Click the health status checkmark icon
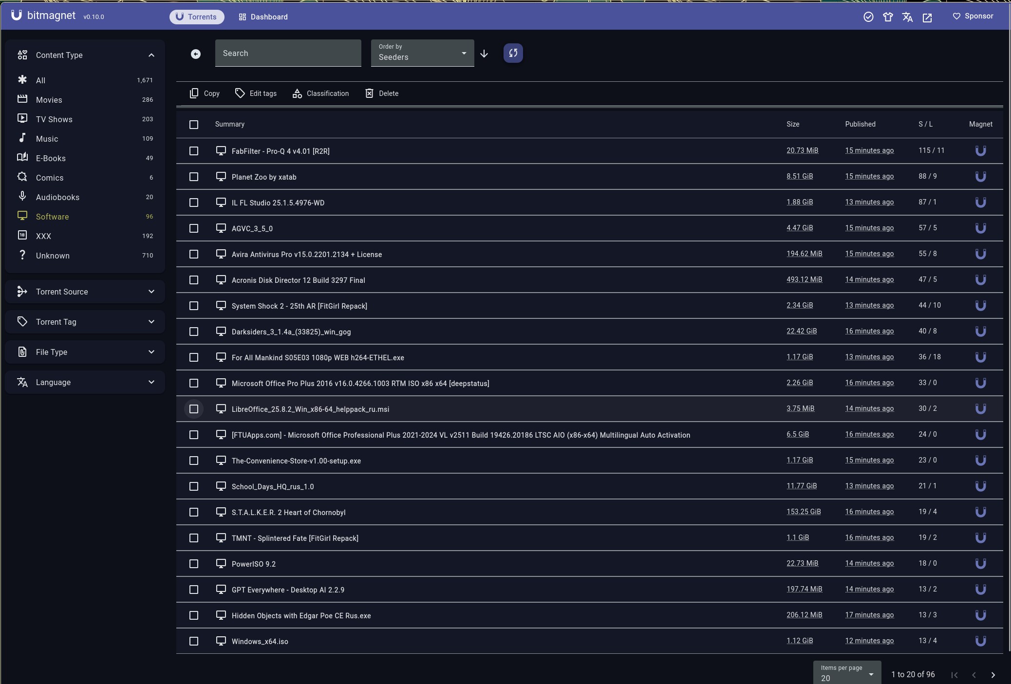The image size is (1011, 684). point(868,17)
